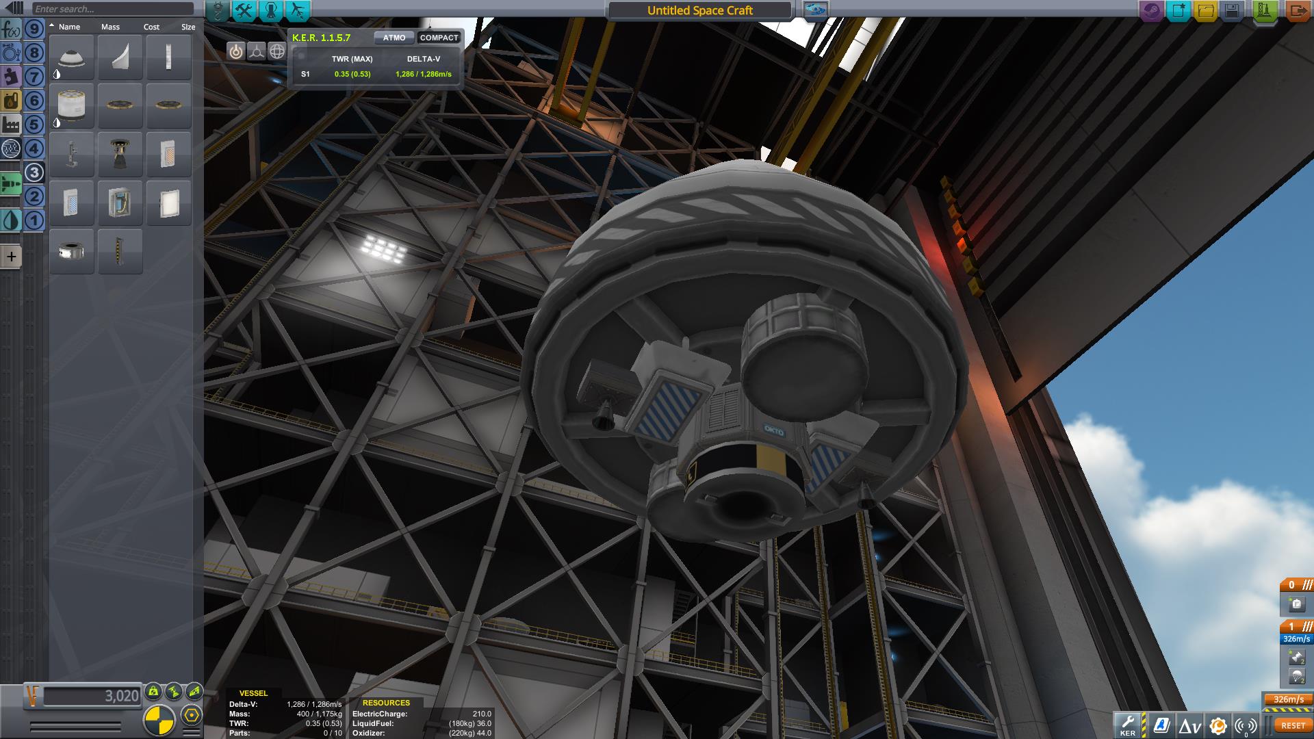Image resolution: width=1314 pixels, height=739 pixels.
Task: Sort parts by Cost
Action: tap(151, 27)
